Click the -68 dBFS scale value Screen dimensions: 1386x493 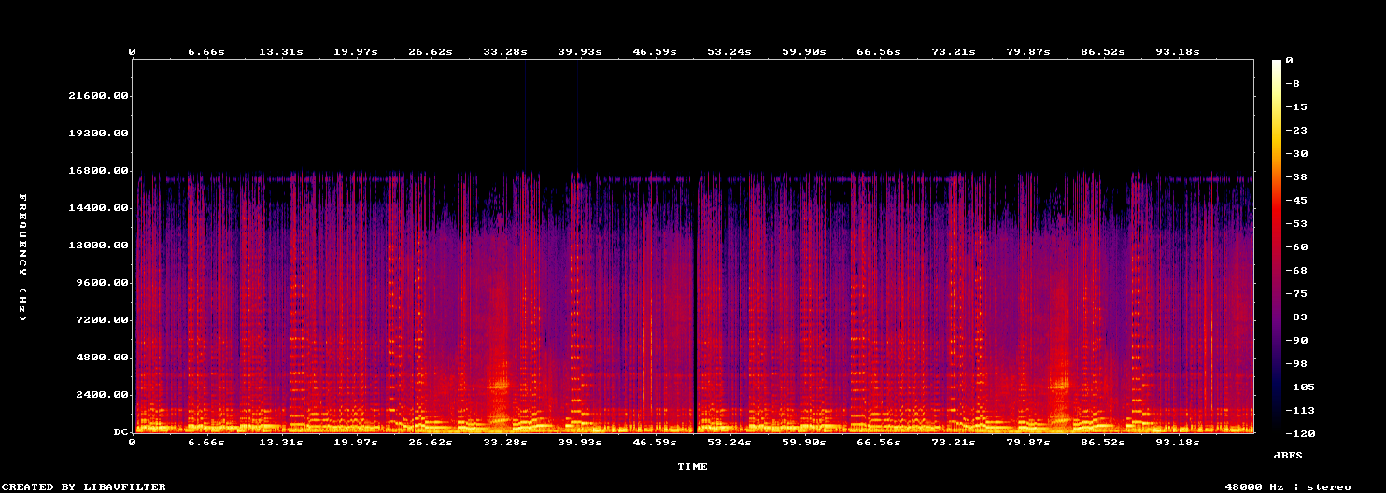click(x=1295, y=270)
